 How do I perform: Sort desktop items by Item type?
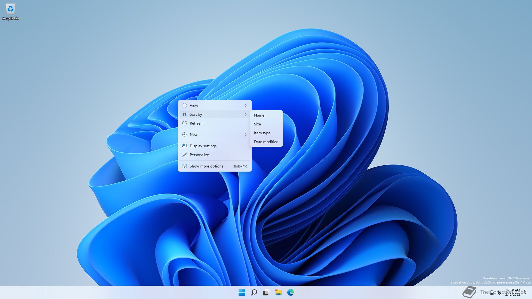pyautogui.click(x=266, y=133)
